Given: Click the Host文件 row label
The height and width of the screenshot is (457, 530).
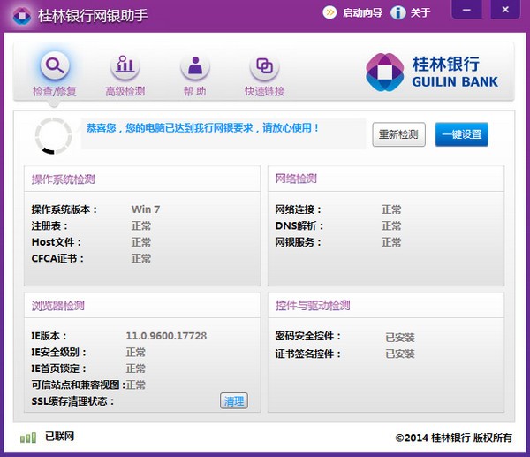Looking at the screenshot, I should pyautogui.click(x=57, y=242).
